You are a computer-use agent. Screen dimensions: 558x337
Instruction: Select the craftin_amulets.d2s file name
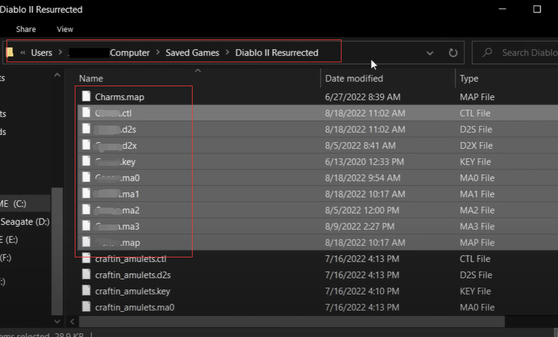[133, 275]
